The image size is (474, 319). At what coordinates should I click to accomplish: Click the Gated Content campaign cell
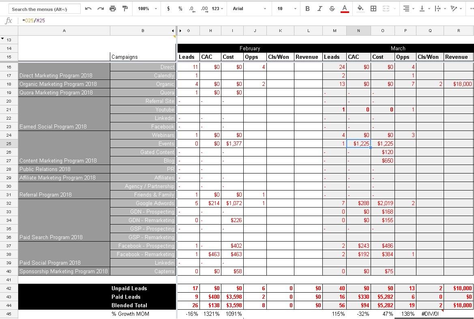(143, 152)
